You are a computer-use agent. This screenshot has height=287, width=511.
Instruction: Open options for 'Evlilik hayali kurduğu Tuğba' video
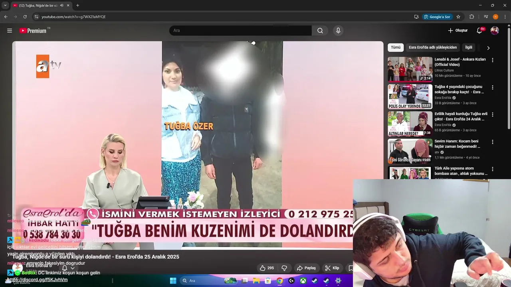(x=492, y=114)
